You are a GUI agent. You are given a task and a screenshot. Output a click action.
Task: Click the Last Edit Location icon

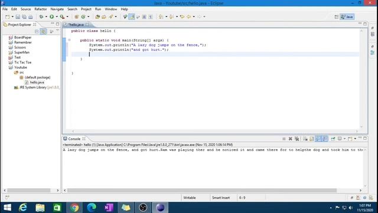[183, 17]
